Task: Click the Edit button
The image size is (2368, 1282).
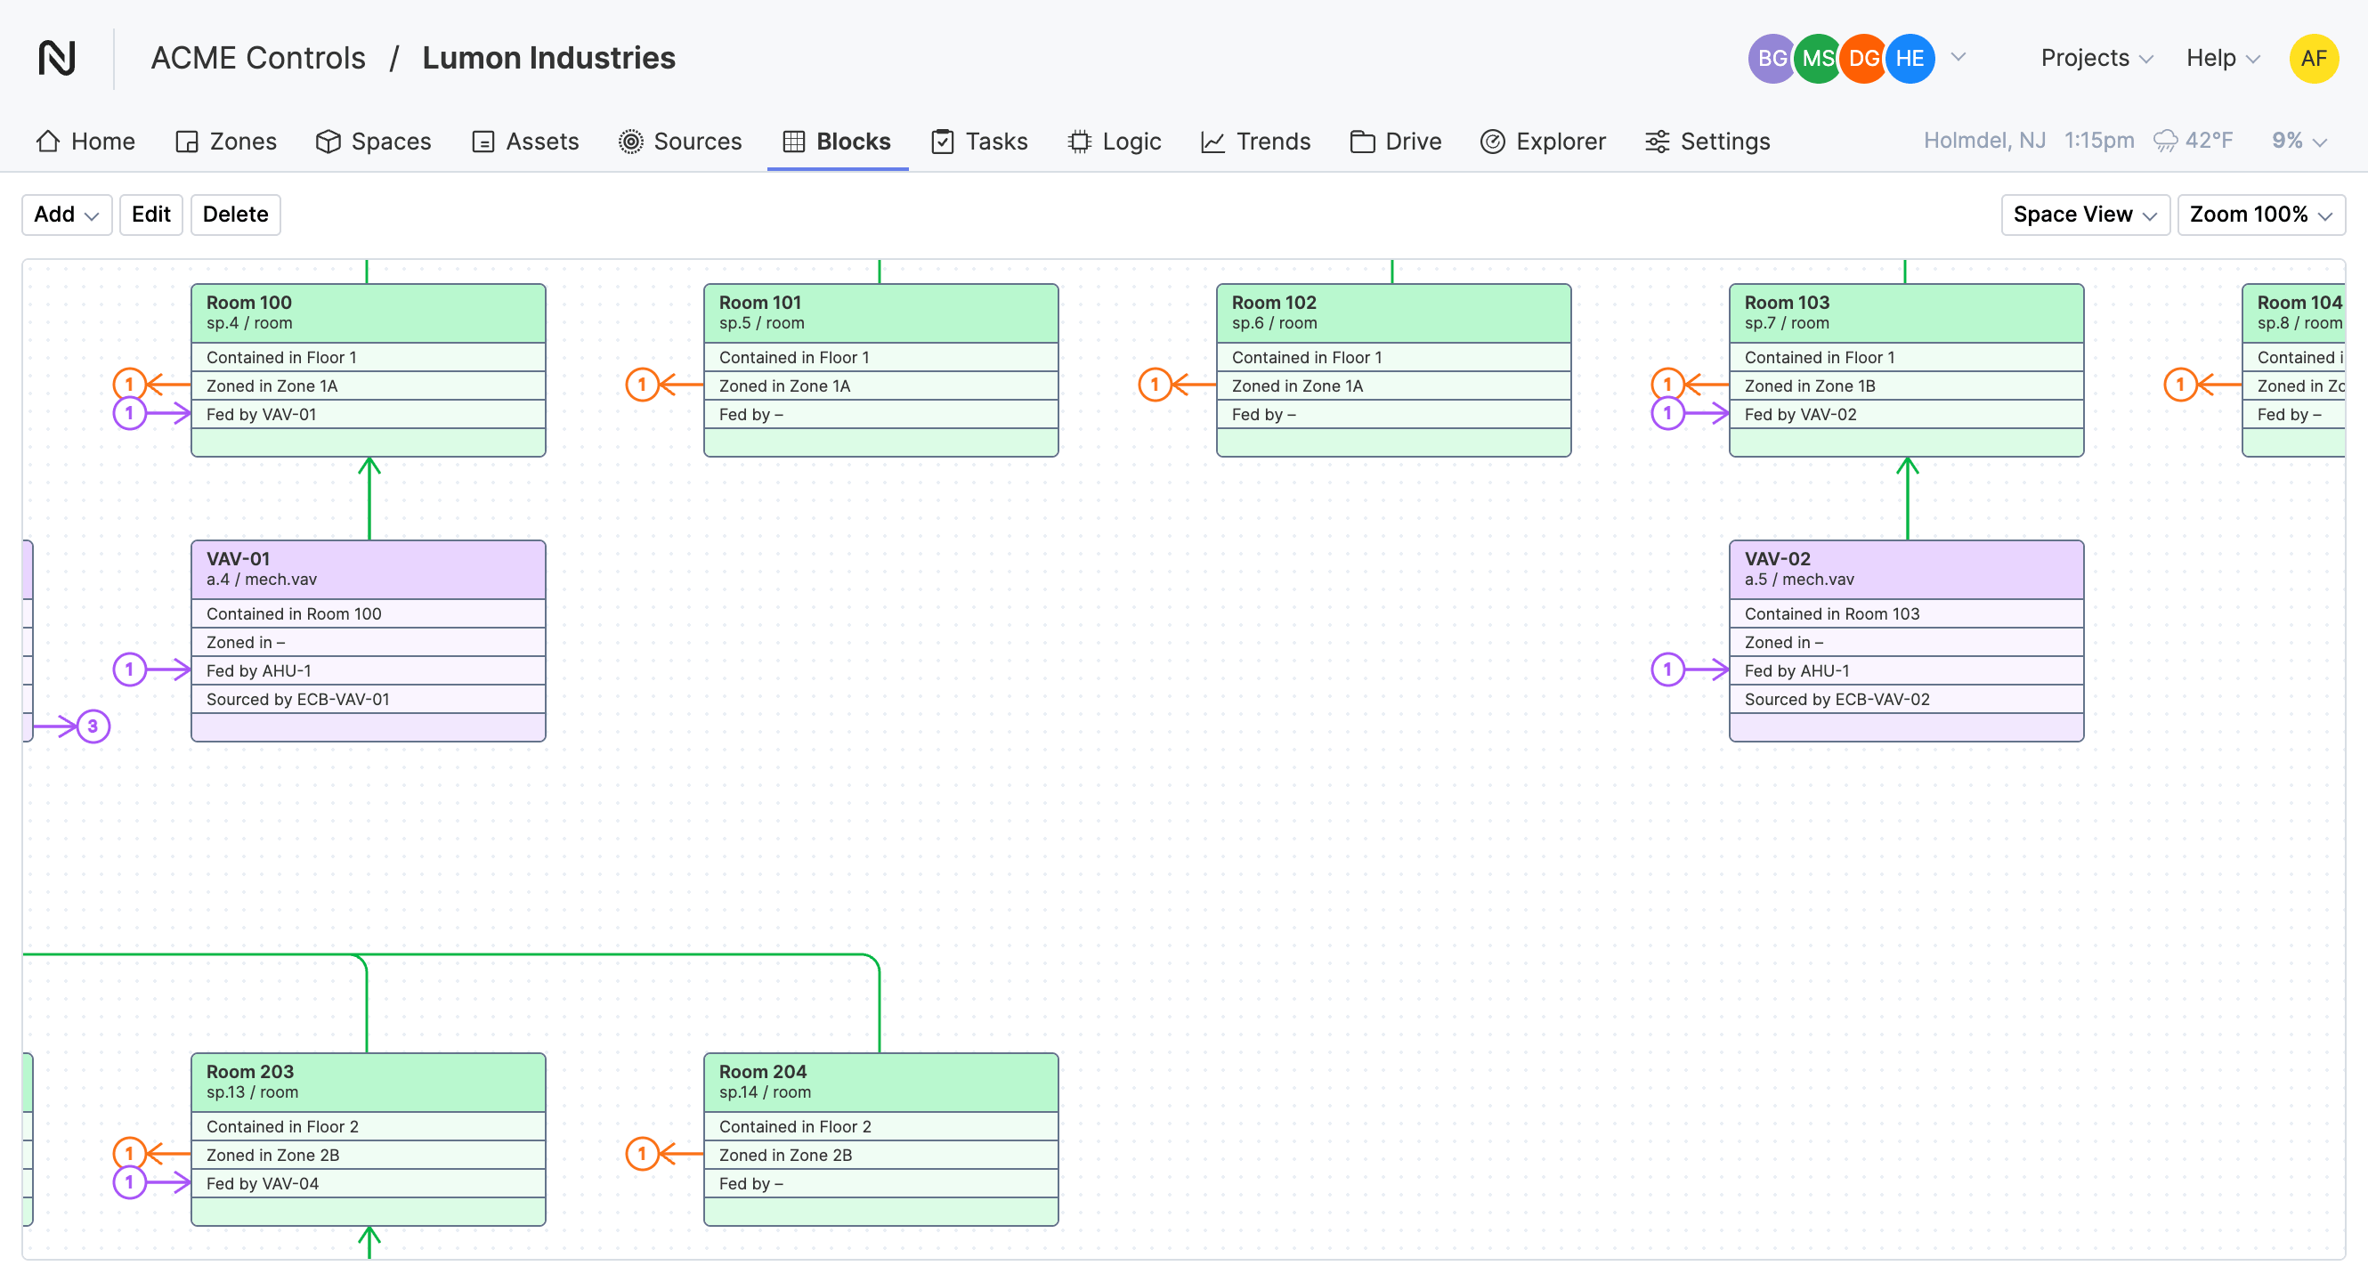Action: click(x=150, y=215)
